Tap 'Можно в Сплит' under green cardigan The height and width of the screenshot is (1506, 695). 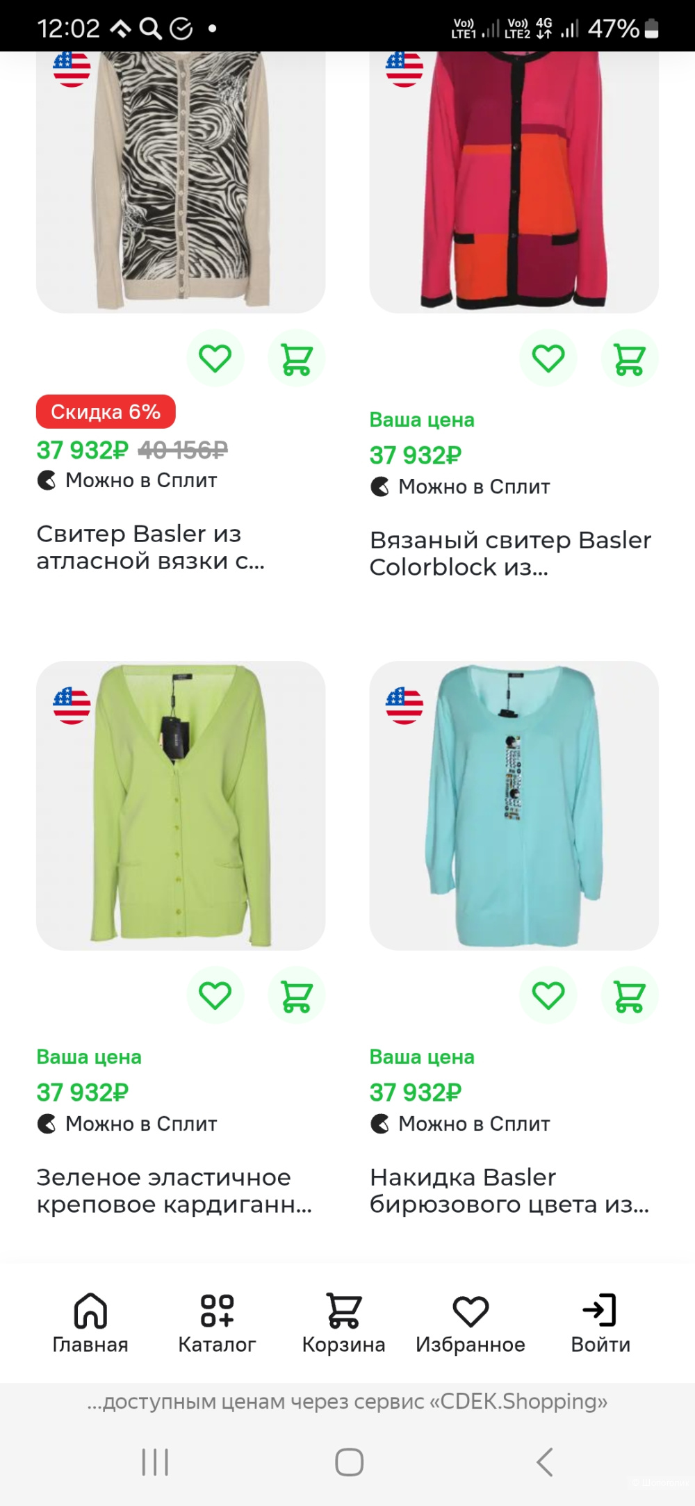click(x=140, y=1124)
